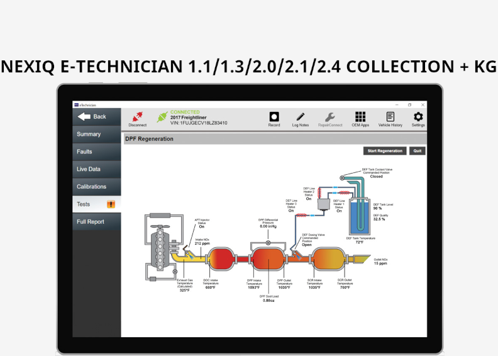Click the AFT injector graphic
Image resolution: width=498 pixels, height=356 pixels.
tap(189, 253)
